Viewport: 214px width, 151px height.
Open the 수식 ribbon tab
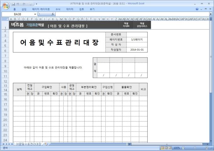pos(58,9)
